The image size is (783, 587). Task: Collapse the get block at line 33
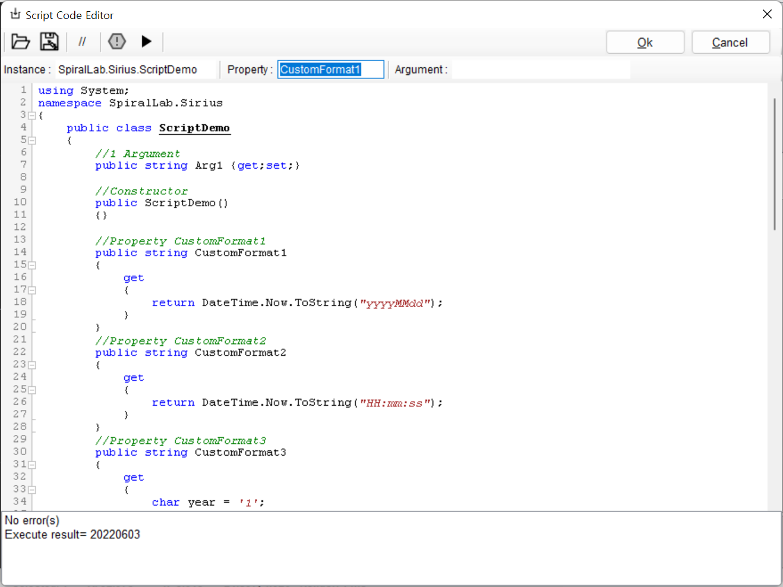[32, 490]
